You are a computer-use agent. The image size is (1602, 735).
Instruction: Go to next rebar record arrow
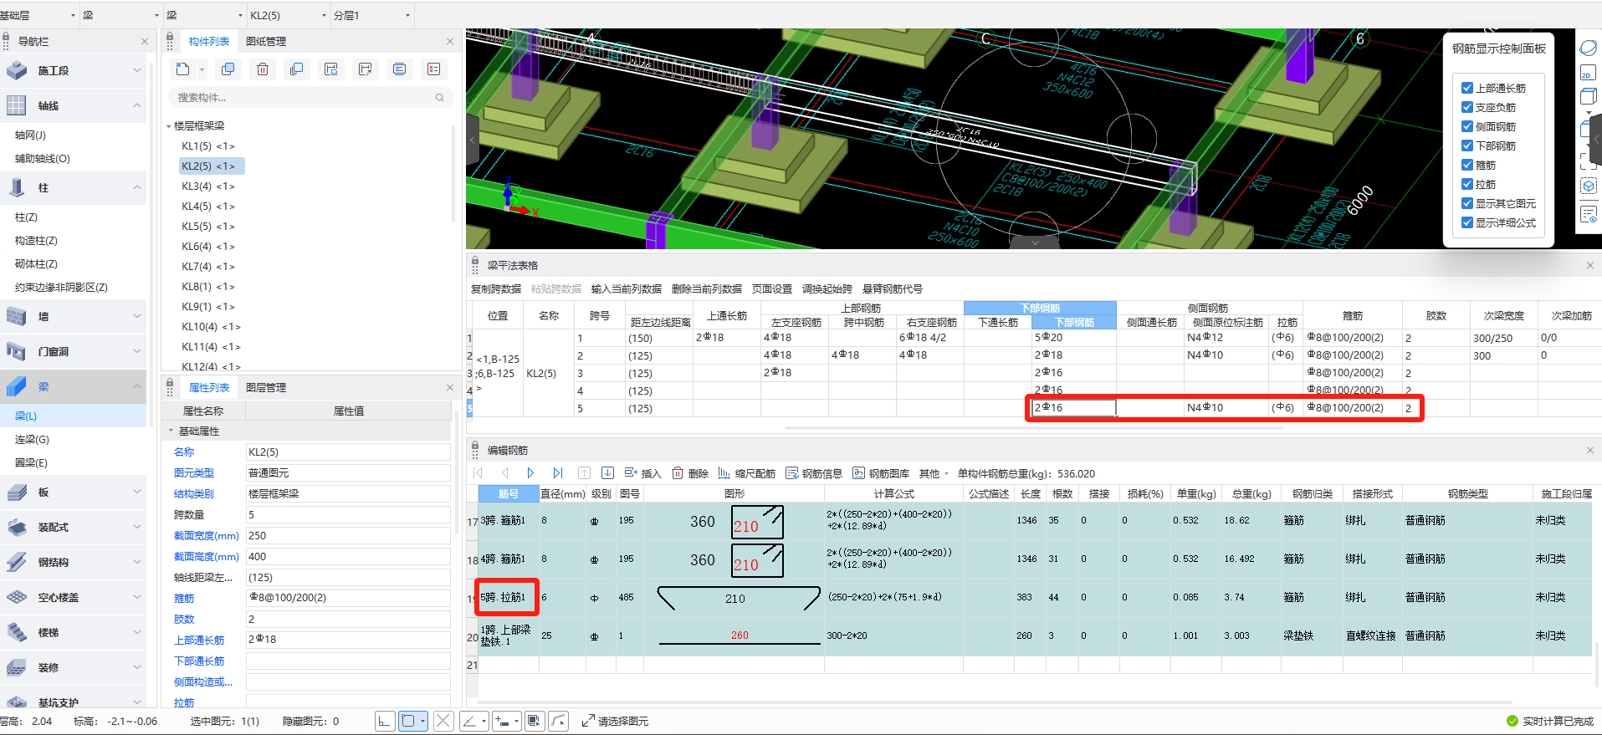pos(530,473)
